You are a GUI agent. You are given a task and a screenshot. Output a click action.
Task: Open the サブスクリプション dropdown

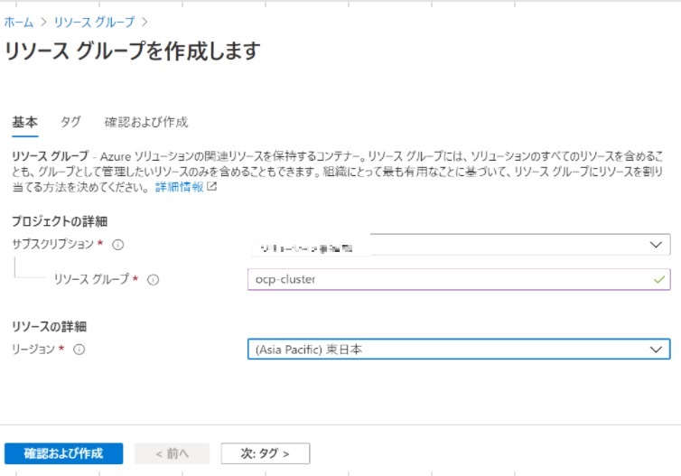click(459, 246)
